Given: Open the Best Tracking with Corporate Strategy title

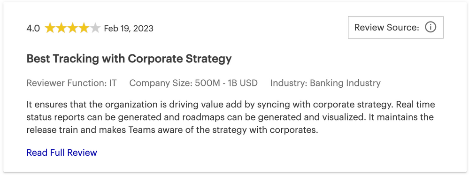Looking at the screenshot, I should 129,59.
